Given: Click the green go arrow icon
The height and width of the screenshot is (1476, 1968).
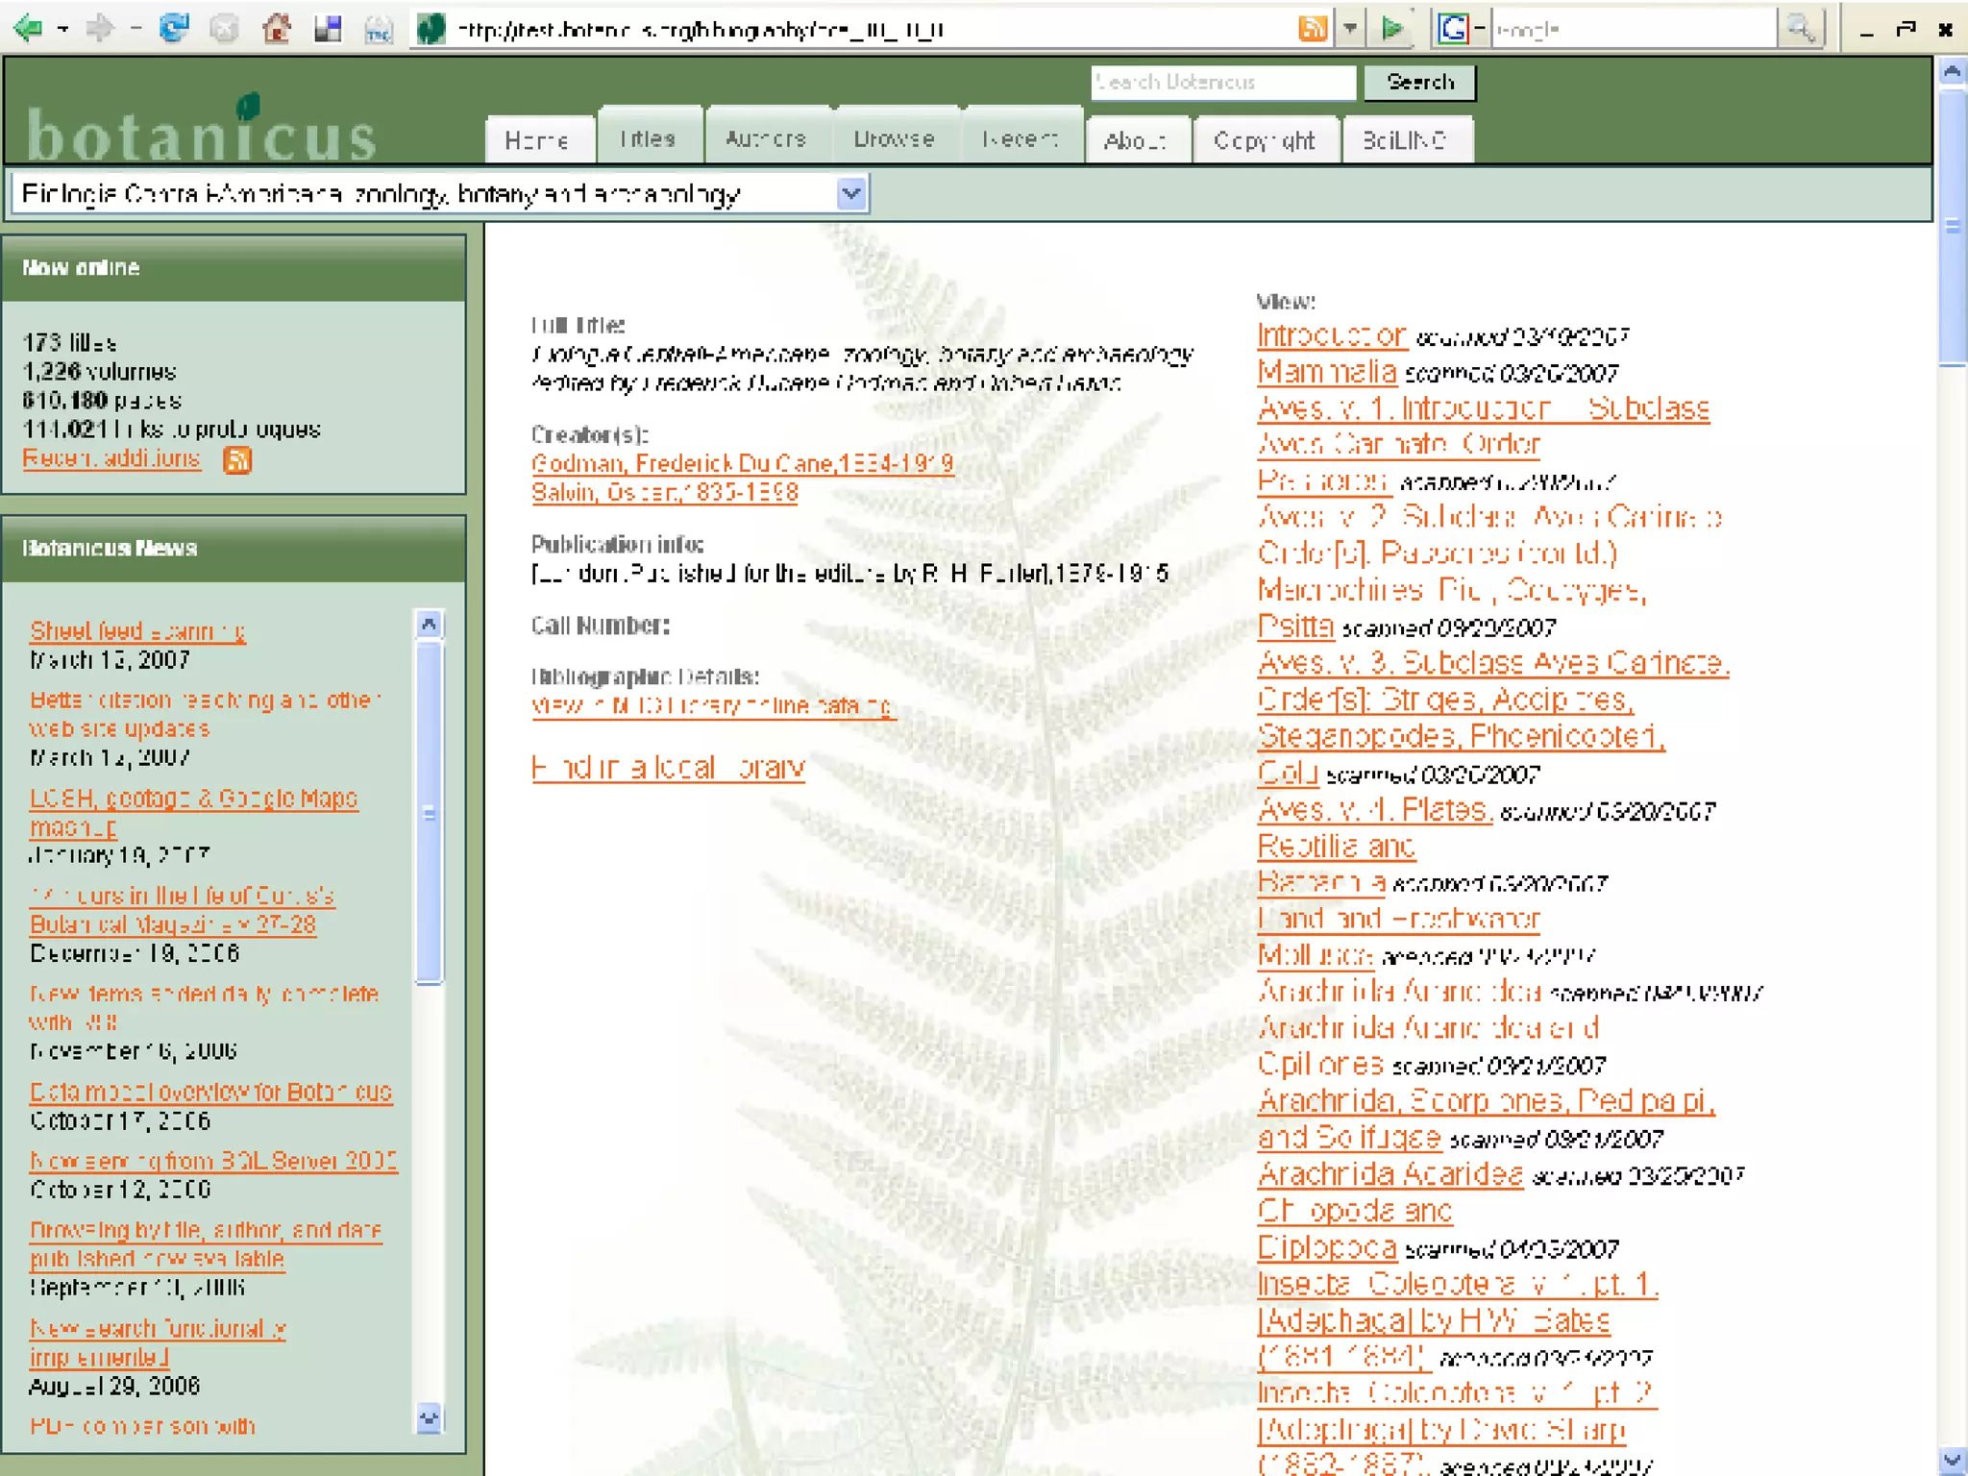Looking at the screenshot, I should (x=1391, y=29).
